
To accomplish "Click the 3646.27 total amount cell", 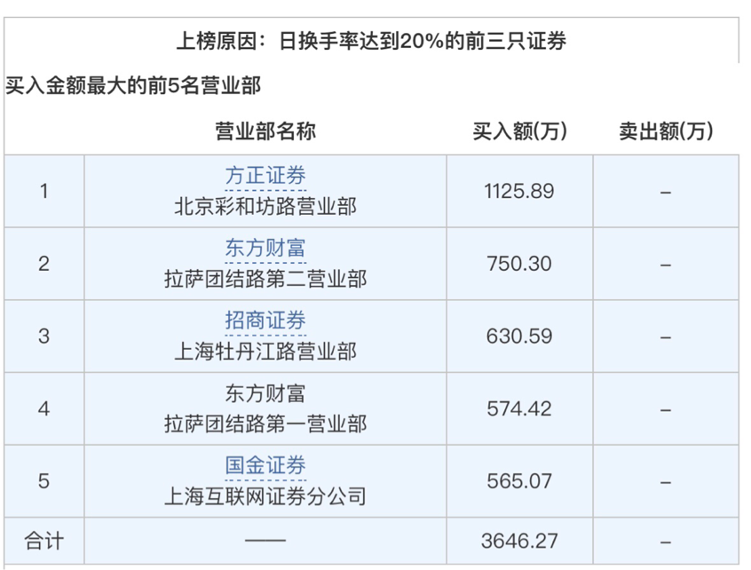I will click(x=519, y=541).
